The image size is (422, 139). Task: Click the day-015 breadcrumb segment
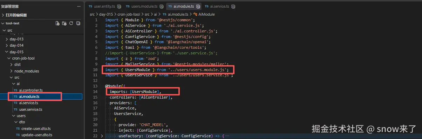click(x=106, y=14)
